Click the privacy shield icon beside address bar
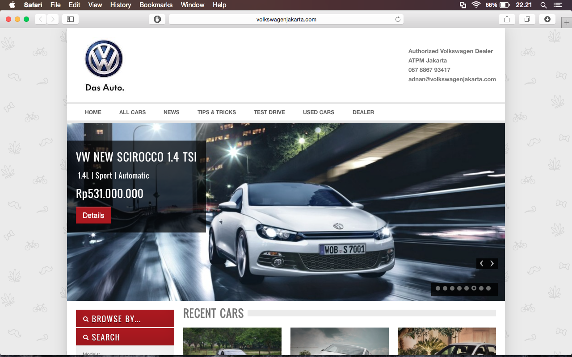The height and width of the screenshot is (357, 572). click(x=157, y=19)
